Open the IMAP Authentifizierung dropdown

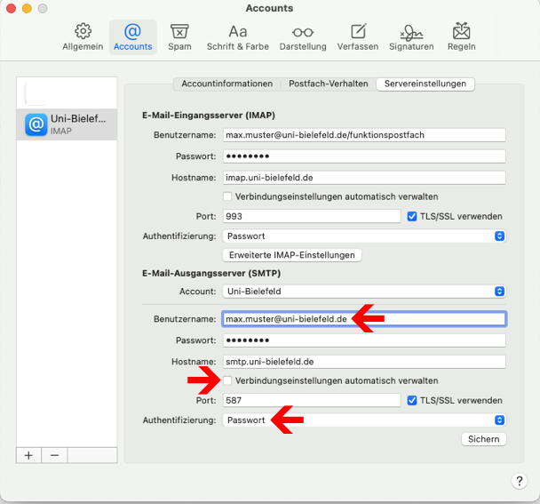[x=364, y=236]
